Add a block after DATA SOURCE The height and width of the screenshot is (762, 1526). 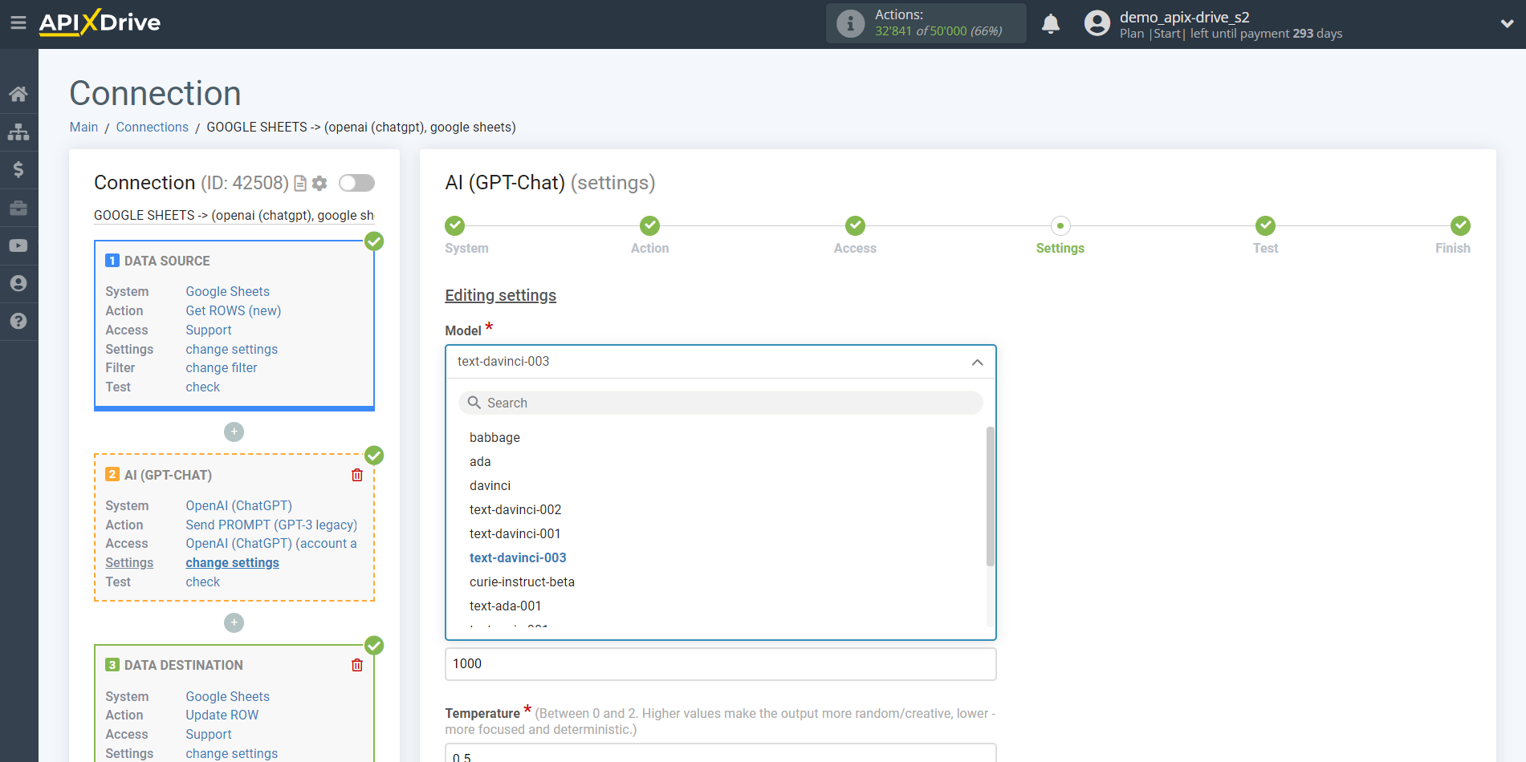click(234, 432)
